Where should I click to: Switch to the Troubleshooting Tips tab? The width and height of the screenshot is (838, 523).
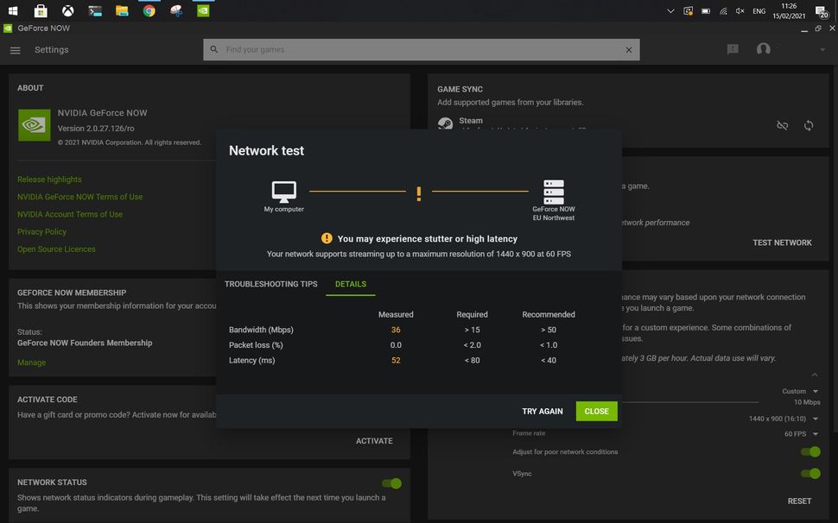270,283
